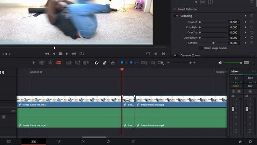Open the flag color dropdown arrow
This screenshot has height=145, width=257.
tap(126, 63)
